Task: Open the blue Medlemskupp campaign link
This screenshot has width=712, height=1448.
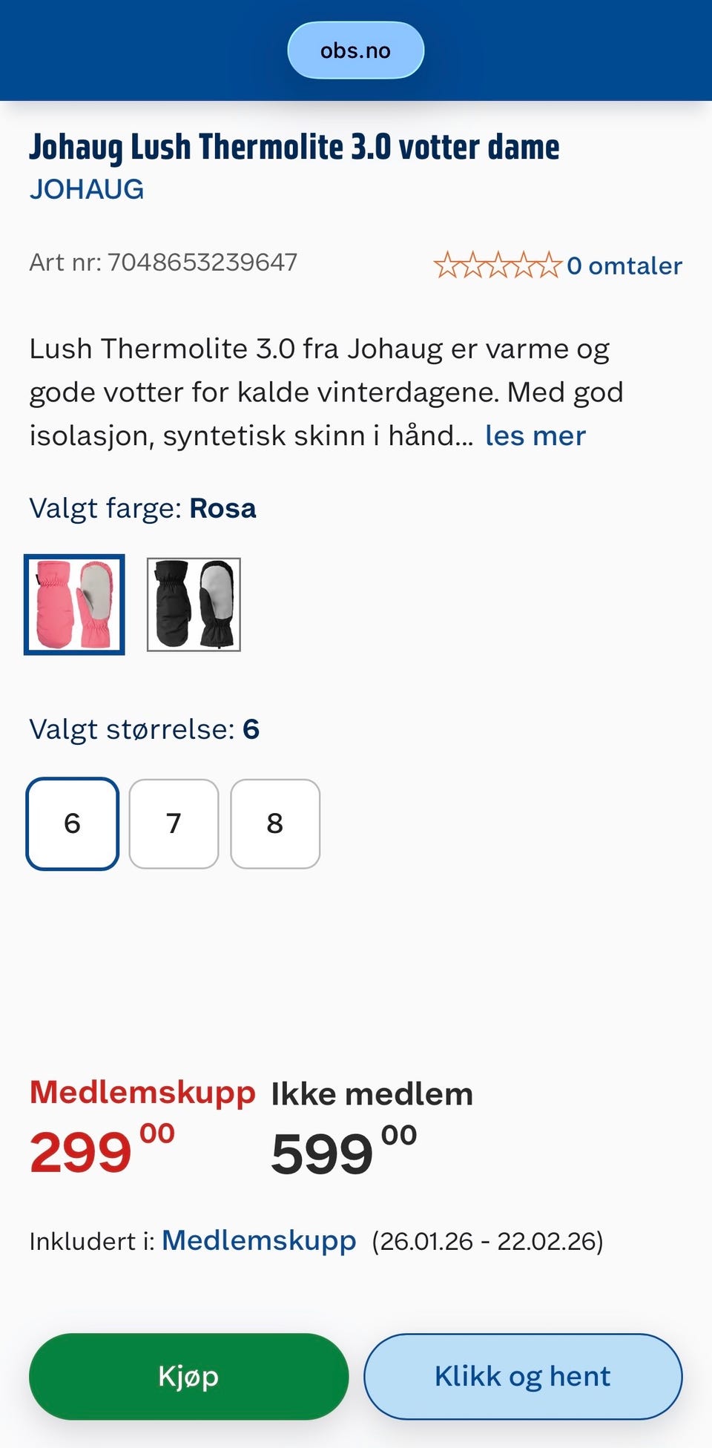Action: click(x=259, y=1240)
